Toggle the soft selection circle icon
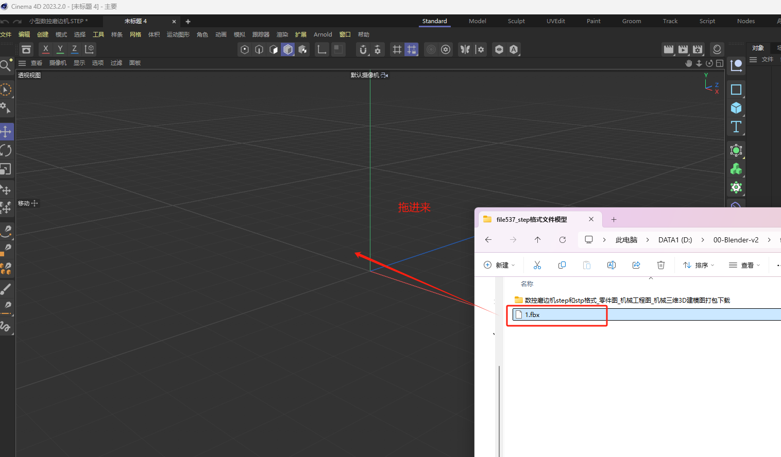Viewport: 781px width, 457px height. tap(431, 49)
